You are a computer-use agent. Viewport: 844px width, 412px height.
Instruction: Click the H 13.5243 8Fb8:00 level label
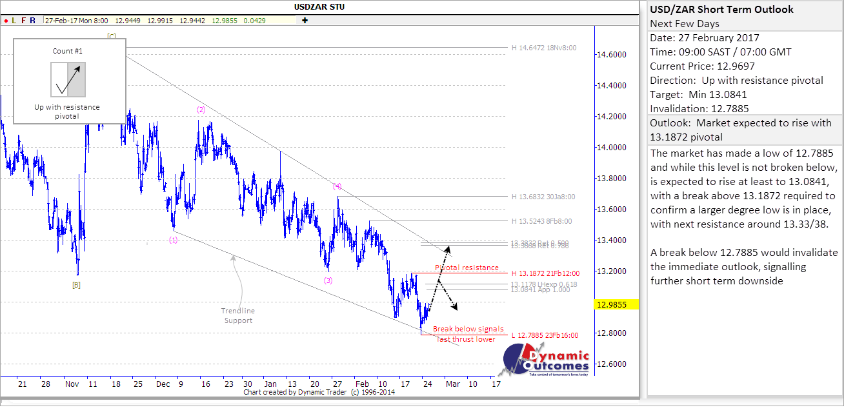pos(541,221)
